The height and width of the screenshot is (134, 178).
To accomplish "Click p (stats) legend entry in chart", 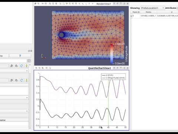I will click(107, 75).
